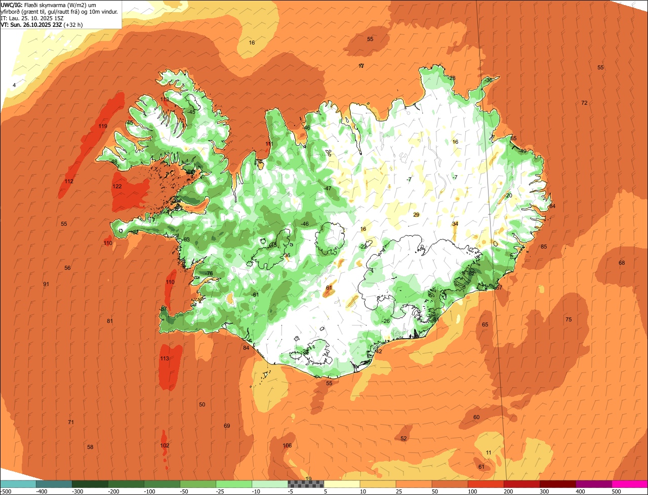The width and height of the screenshot is (648, 495).
Task: Click the dark red legend swatch from 300 to 400
Action: click(557, 484)
